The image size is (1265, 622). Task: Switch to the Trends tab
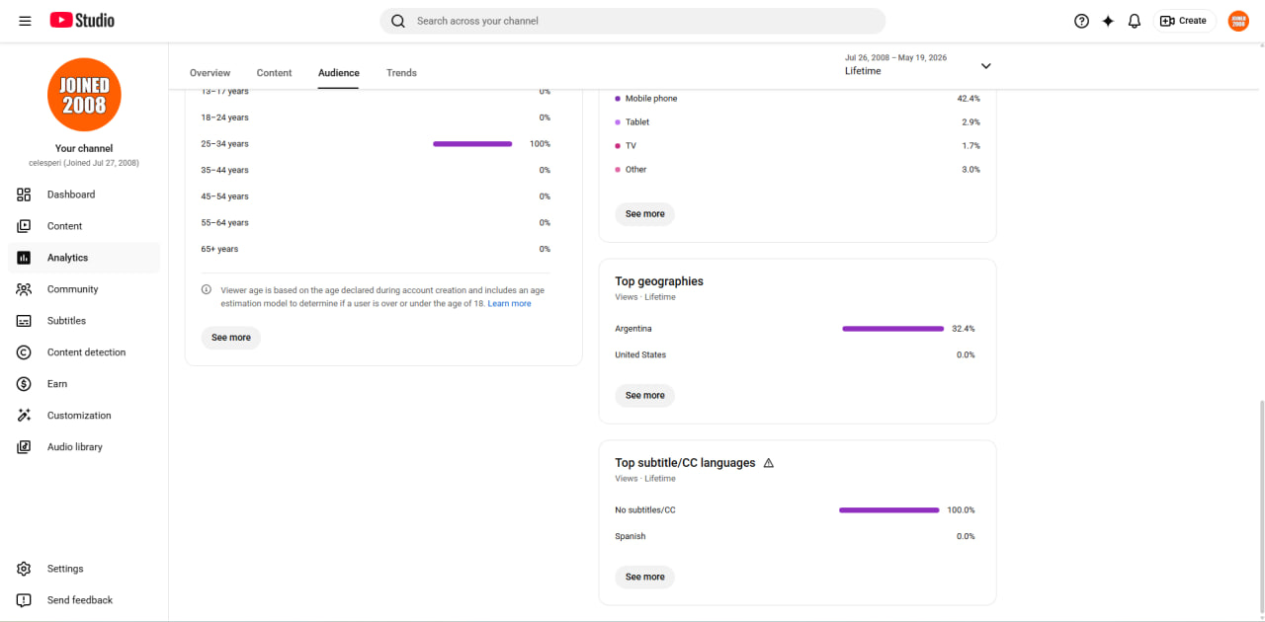click(401, 73)
